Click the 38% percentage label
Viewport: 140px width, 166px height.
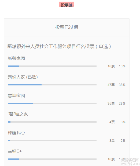(x=122, y=85)
